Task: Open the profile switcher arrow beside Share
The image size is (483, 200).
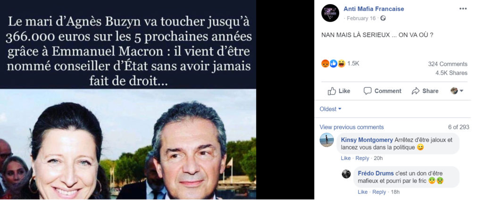Action: click(457, 91)
